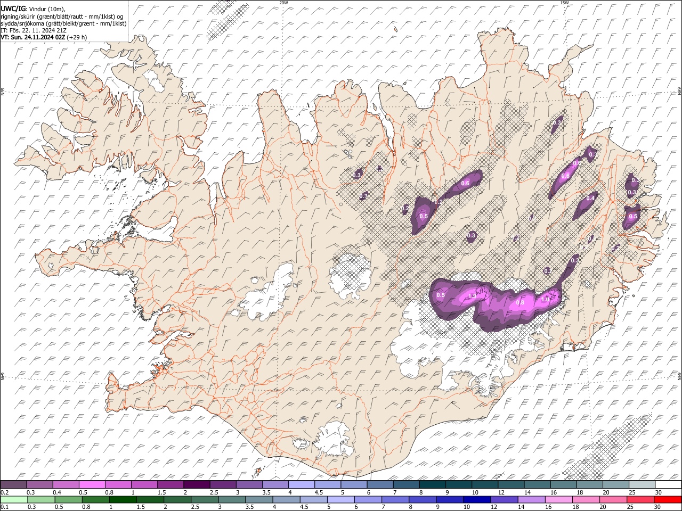This screenshot has width=682, height=511.
Task: Click the white swatch ending the upper legend row
Action: (668, 485)
